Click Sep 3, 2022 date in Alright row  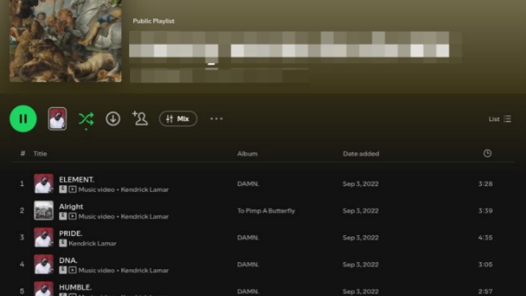point(361,211)
